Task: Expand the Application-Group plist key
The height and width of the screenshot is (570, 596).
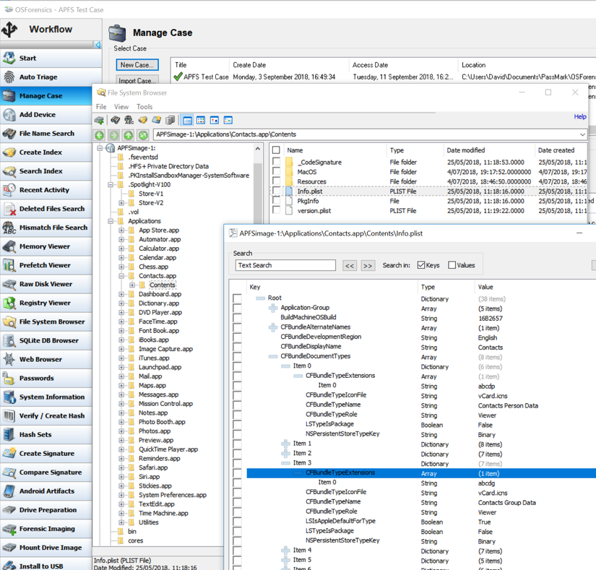Action: (x=273, y=308)
